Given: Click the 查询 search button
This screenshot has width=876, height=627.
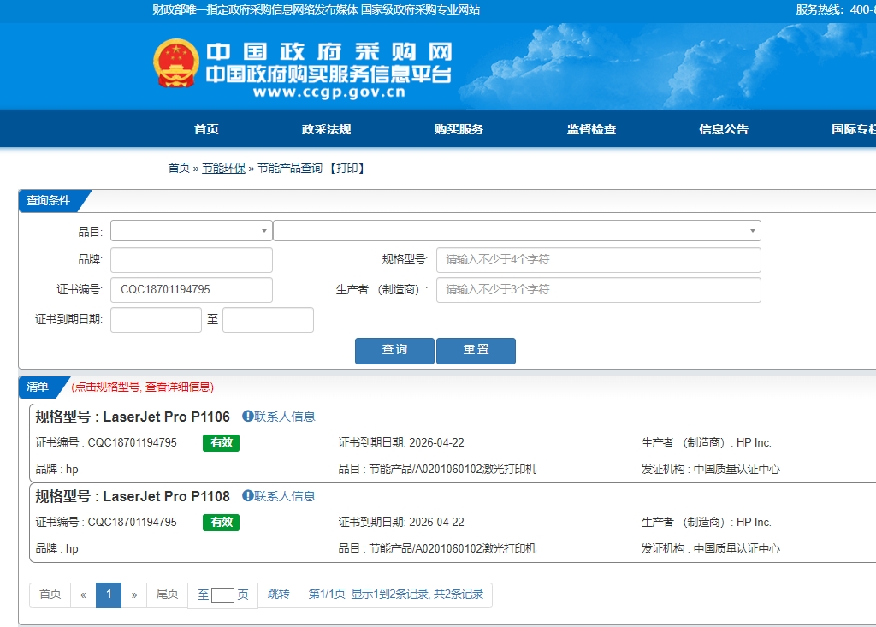Looking at the screenshot, I should pyautogui.click(x=394, y=351).
